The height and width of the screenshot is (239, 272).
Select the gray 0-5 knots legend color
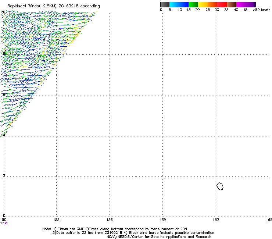pos(165,4)
